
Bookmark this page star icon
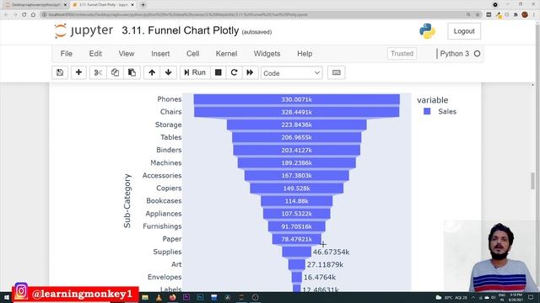tap(478, 15)
